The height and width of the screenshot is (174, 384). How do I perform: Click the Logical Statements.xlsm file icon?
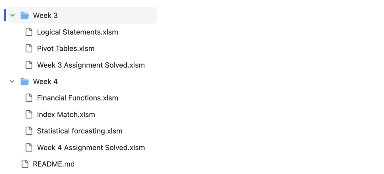click(29, 32)
